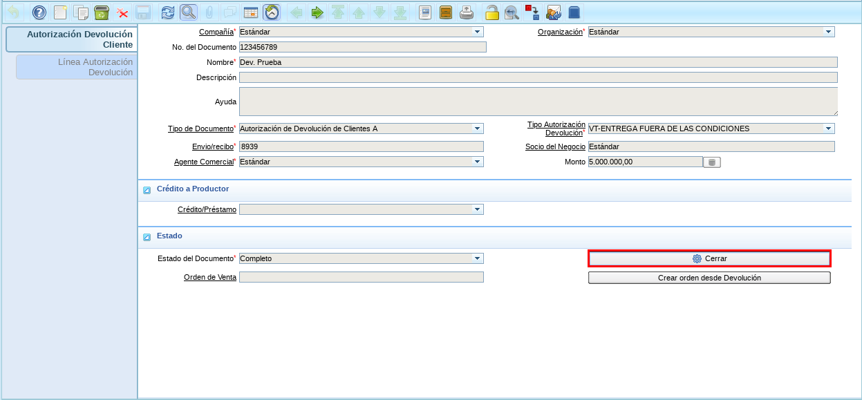Switch to Línea Autorización Devolución tab

pos(77,67)
